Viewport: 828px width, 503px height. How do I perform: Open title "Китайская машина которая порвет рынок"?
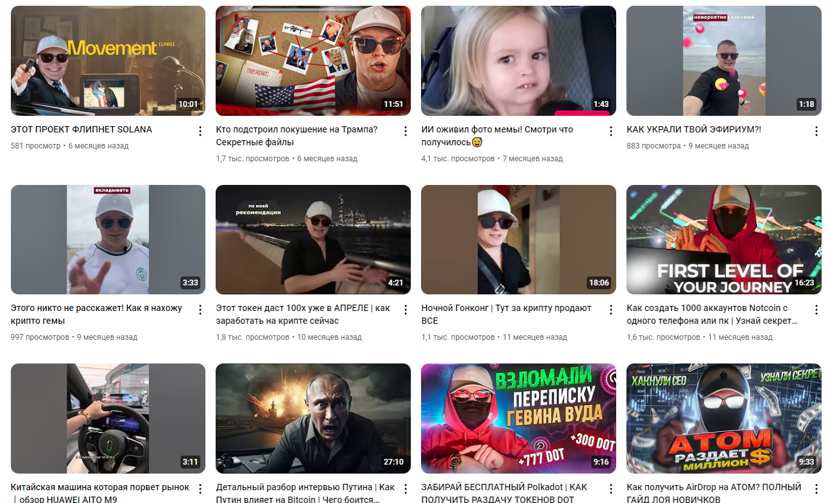100,493
